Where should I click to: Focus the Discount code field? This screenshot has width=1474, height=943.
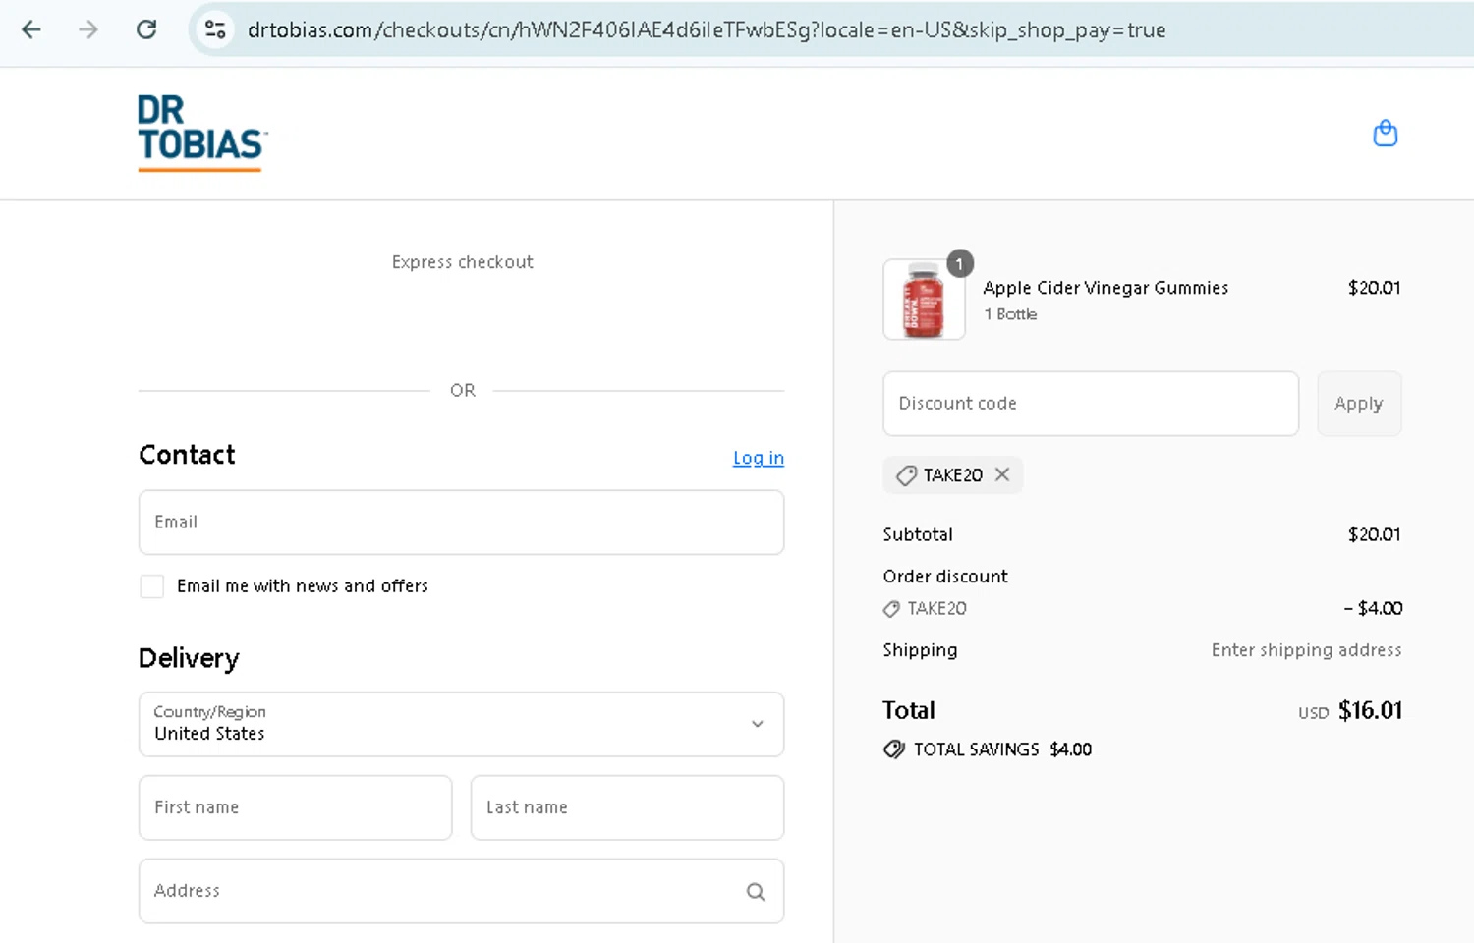(1091, 404)
